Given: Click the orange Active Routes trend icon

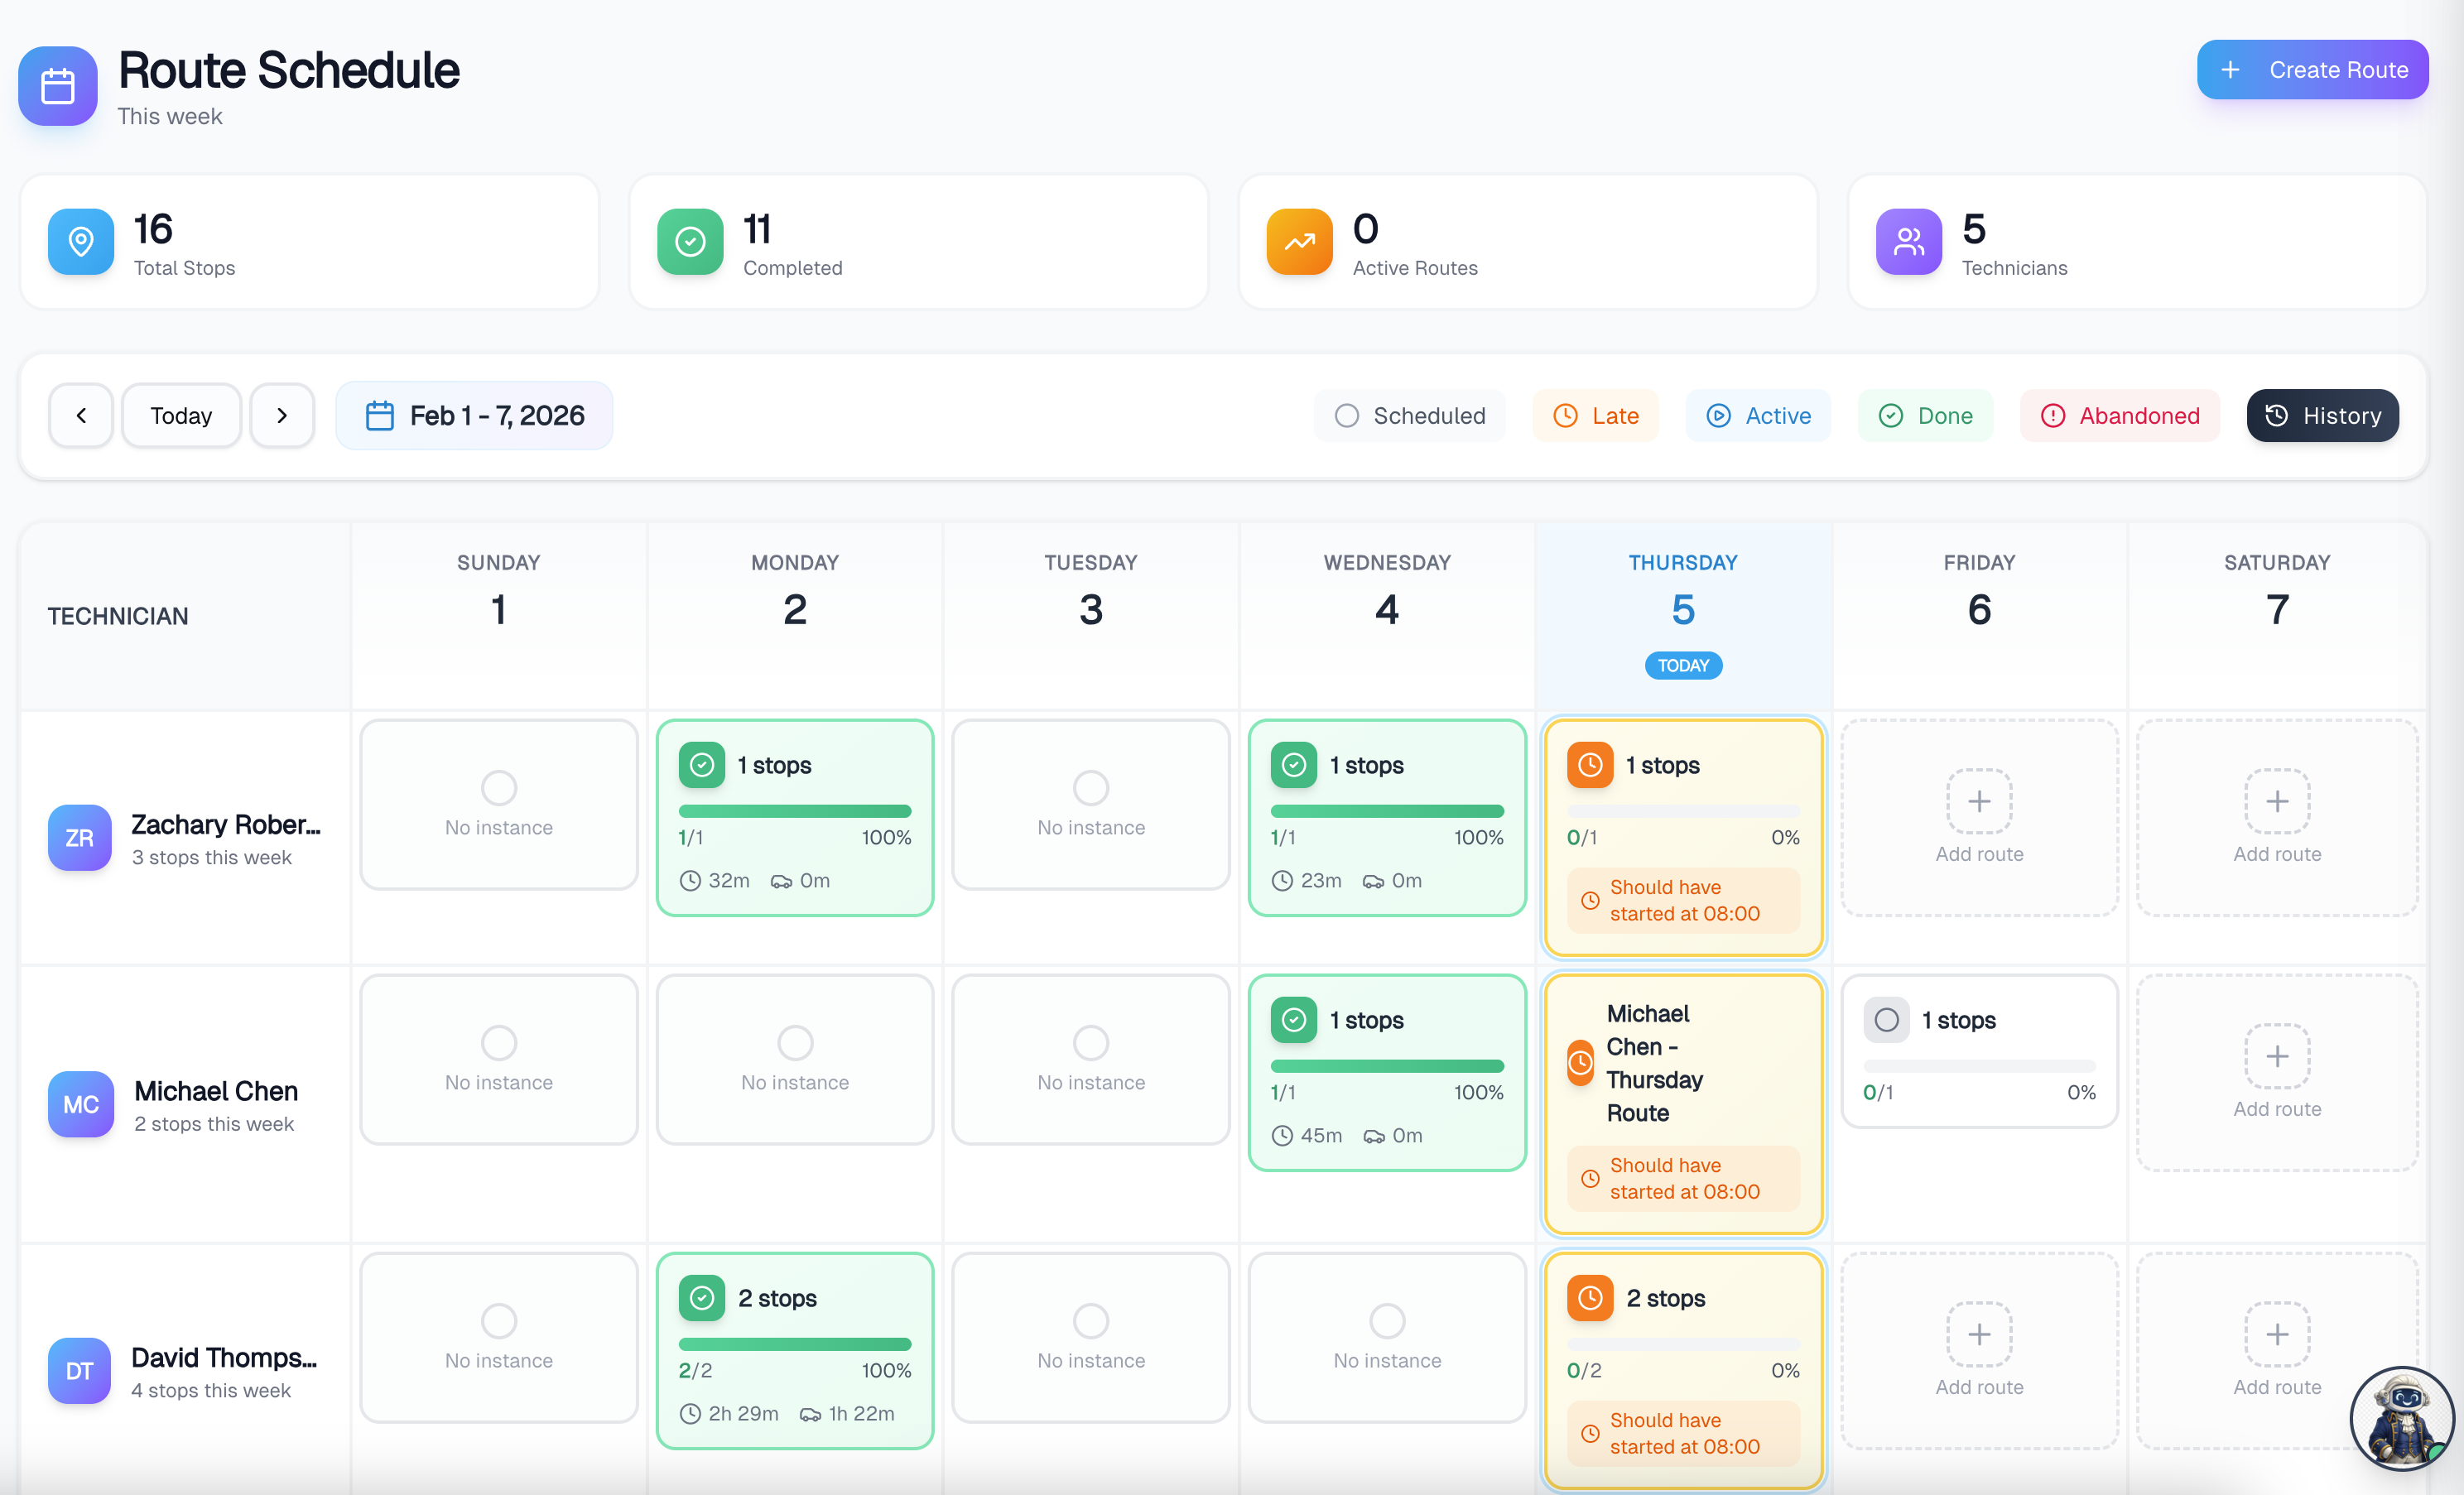Looking at the screenshot, I should click(1299, 241).
